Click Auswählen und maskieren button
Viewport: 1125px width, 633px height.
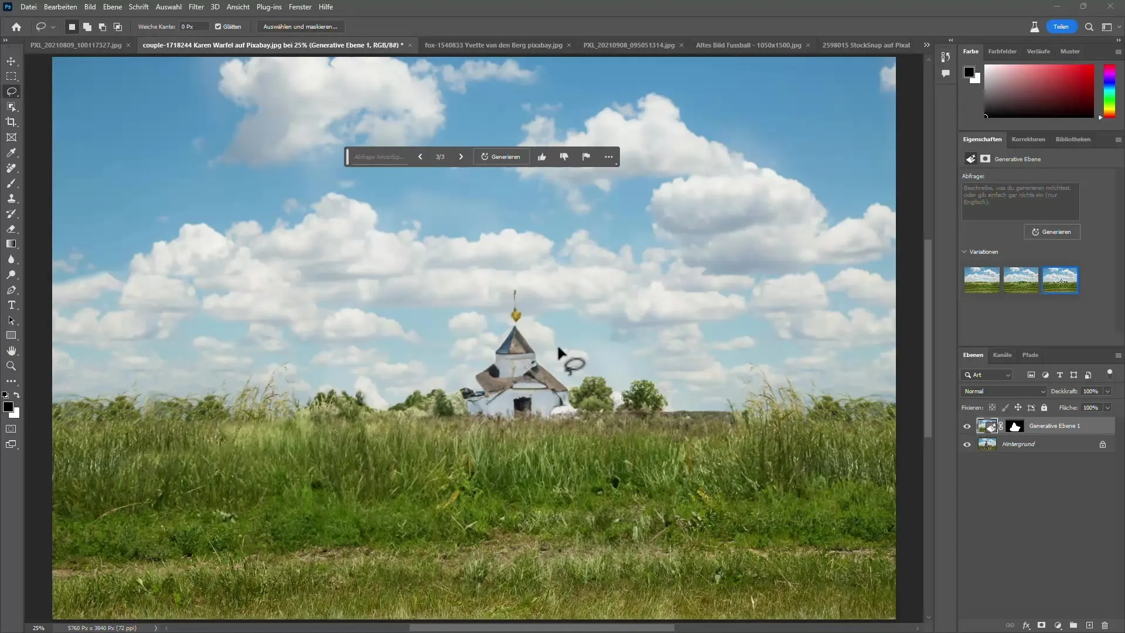point(301,26)
